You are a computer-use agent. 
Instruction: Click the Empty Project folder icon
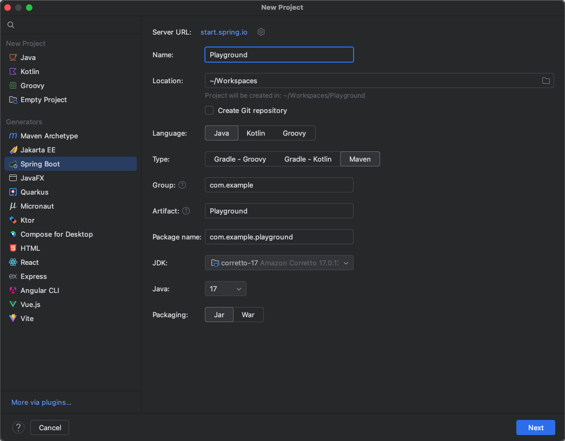13,99
